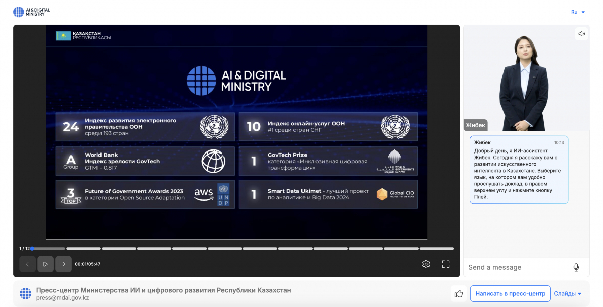Click the AI & Digital Ministry header logo
The height and width of the screenshot is (307, 603).
[31, 12]
